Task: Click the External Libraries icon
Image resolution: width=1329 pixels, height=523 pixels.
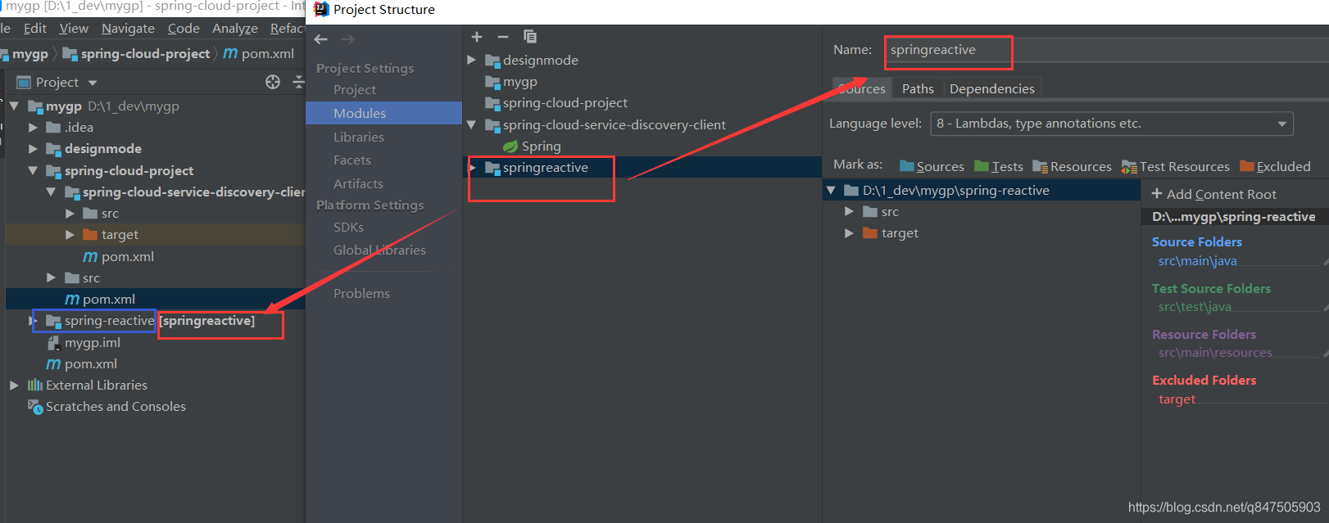Action: click(35, 385)
